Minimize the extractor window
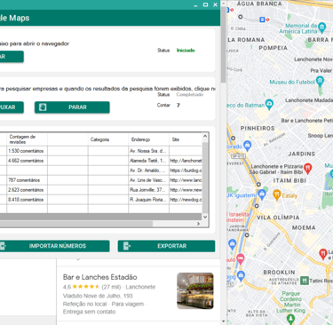The width and height of the screenshot is (333, 325). tap(195, 5)
